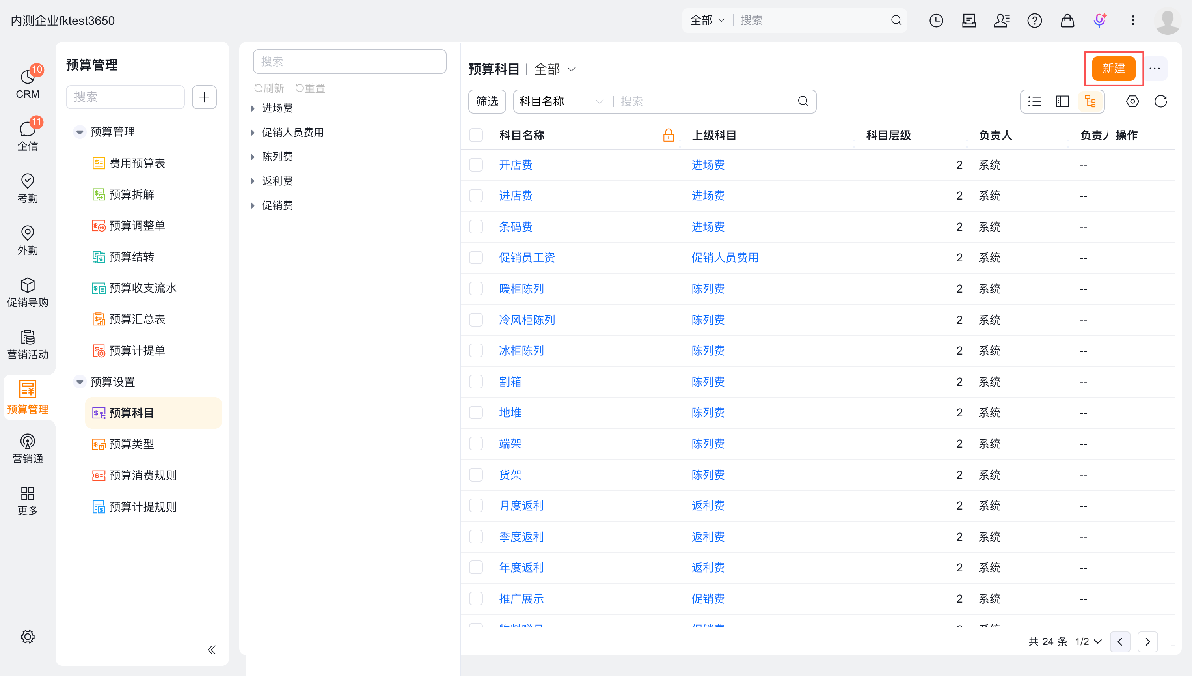This screenshot has width=1192, height=676.
Task: Refresh the table with circular arrow icon
Action: click(x=1160, y=101)
